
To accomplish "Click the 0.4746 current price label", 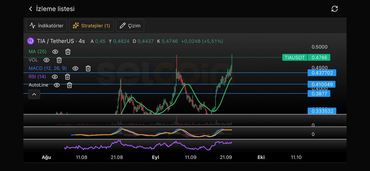I will tap(319, 57).
